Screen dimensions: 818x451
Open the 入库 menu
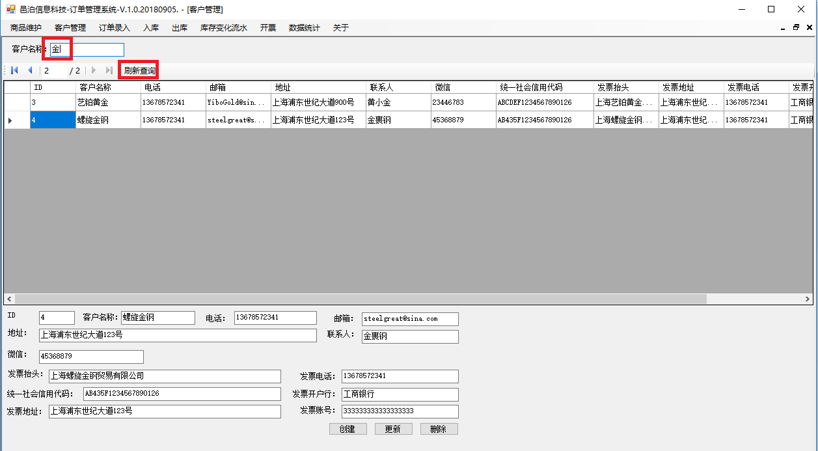tap(151, 28)
